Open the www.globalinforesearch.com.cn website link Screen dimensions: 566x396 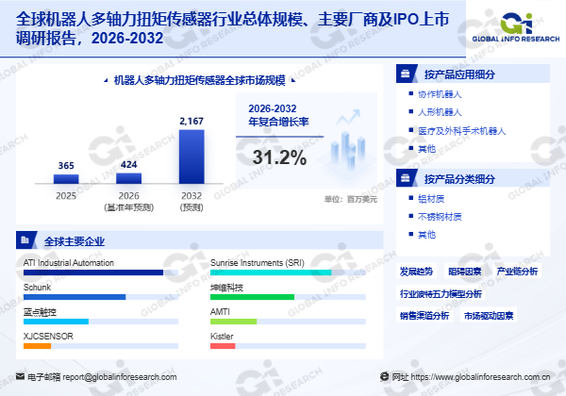[x=480, y=377]
